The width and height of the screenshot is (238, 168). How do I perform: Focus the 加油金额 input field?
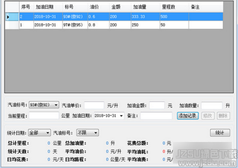157,105
